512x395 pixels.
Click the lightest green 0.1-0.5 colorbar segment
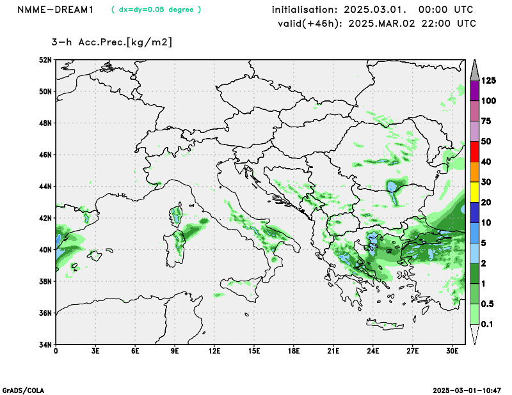click(x=474, y=314)
